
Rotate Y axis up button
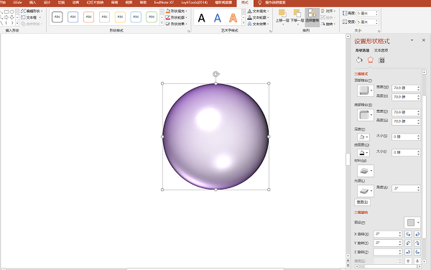pos(408,243)
